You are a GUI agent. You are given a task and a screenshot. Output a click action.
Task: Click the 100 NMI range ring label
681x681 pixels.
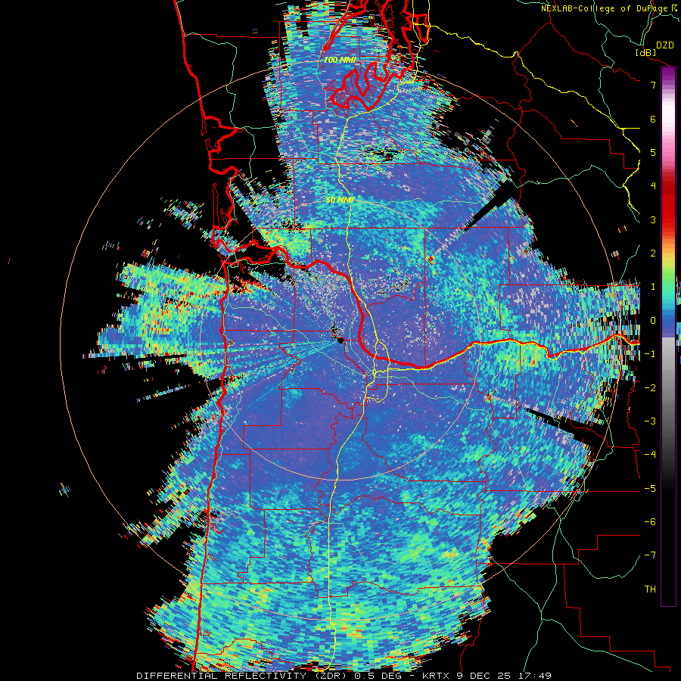(340, 60)
